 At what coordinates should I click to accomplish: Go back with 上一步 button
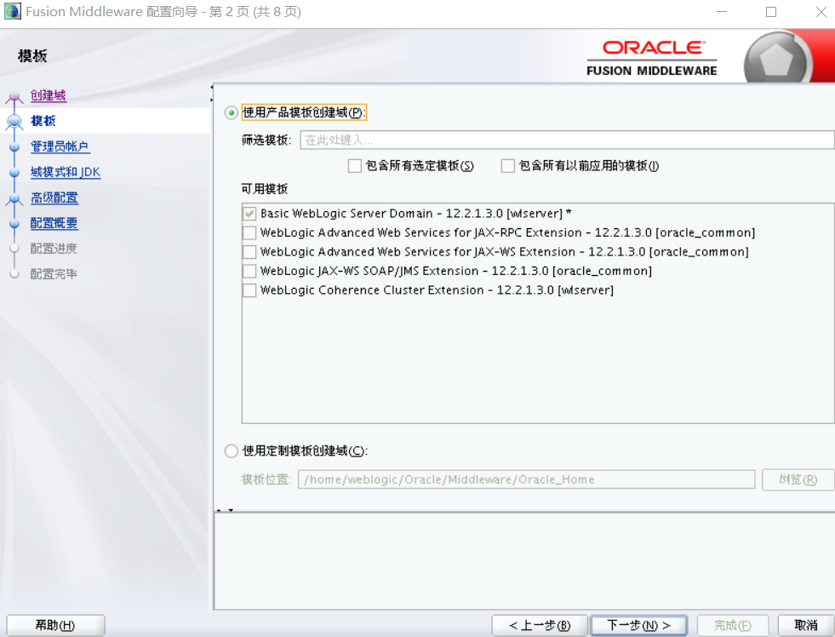click(540, 625)
